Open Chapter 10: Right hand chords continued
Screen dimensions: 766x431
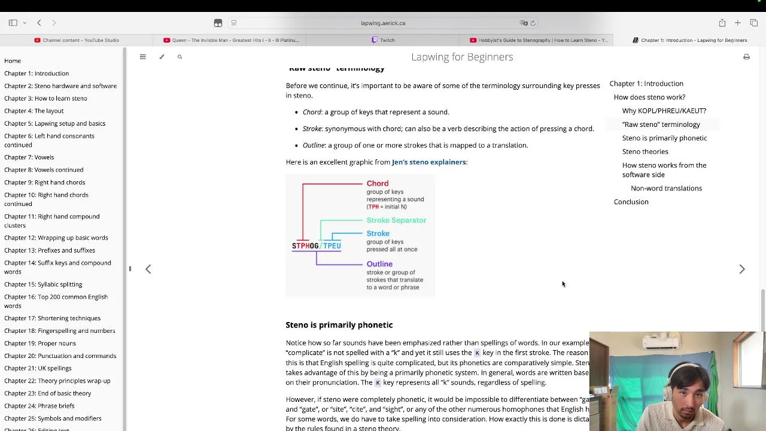pos(46,199)
